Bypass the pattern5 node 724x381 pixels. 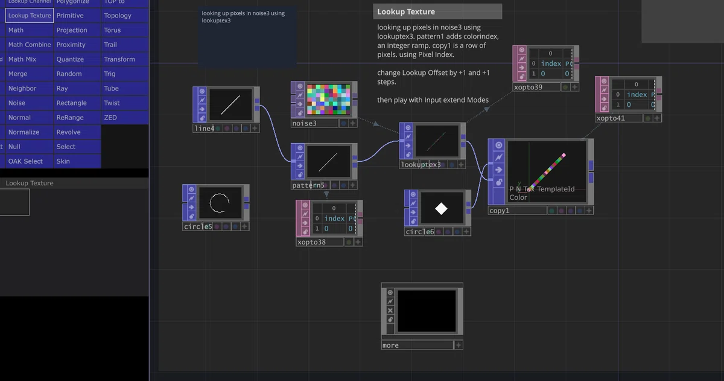click(300, 167)
